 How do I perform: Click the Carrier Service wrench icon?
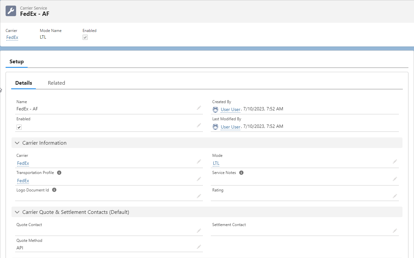coord(11,11)
